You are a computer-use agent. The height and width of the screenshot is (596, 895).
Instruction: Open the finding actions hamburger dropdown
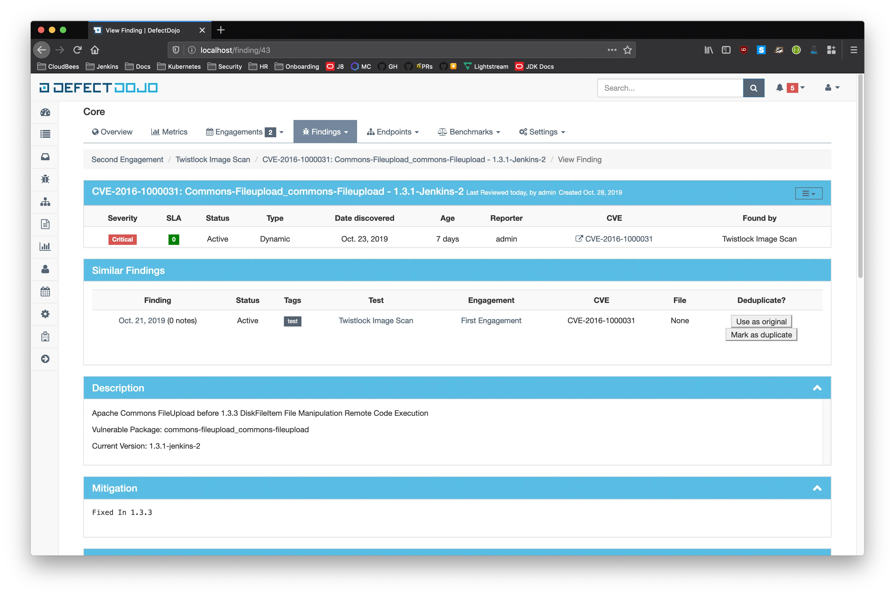tap(808, 193)
